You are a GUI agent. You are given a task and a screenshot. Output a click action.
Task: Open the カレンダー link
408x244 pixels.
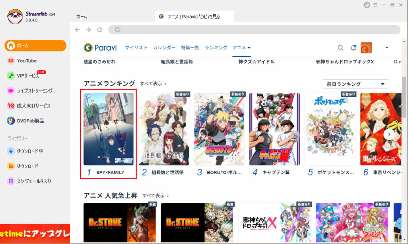point(164,48)
